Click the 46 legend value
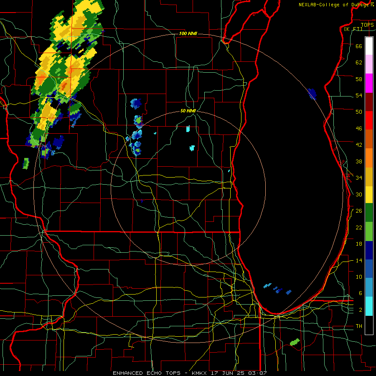This screenshot has height=376, width=376. tap(359, 128)
